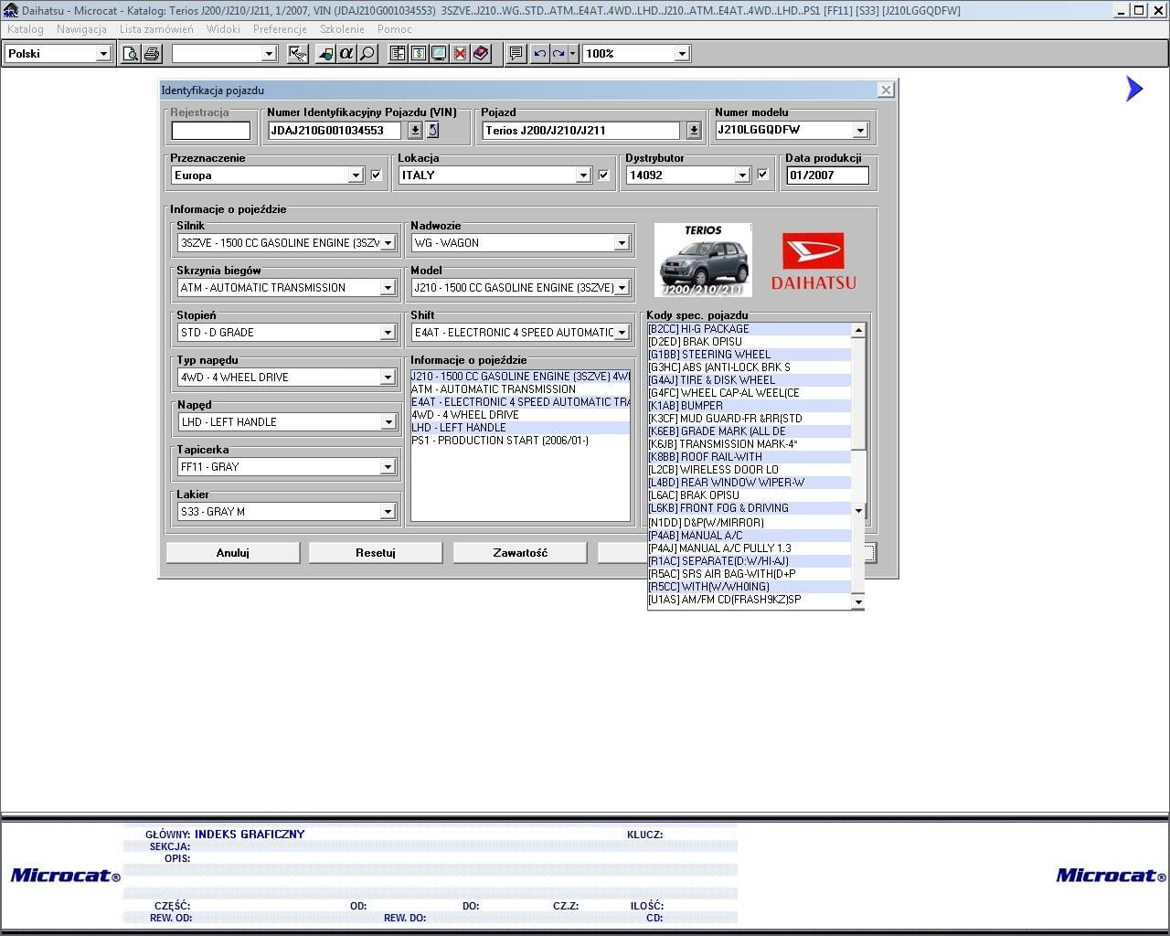The width and height of the screenshot is (1170, 936).
Task: Open the Preferencje menu
Action: pos(280,29)
